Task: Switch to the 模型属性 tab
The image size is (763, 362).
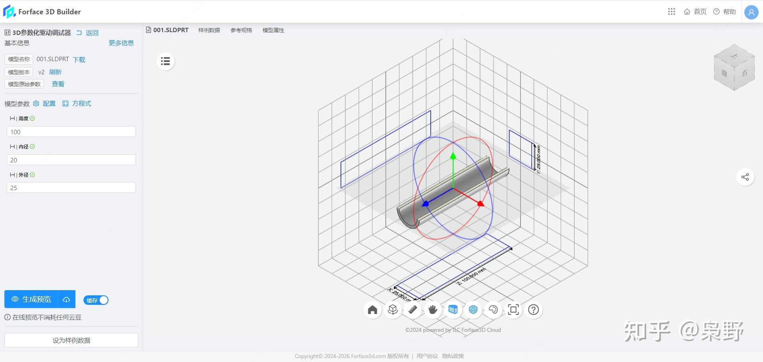Action: 273,30
